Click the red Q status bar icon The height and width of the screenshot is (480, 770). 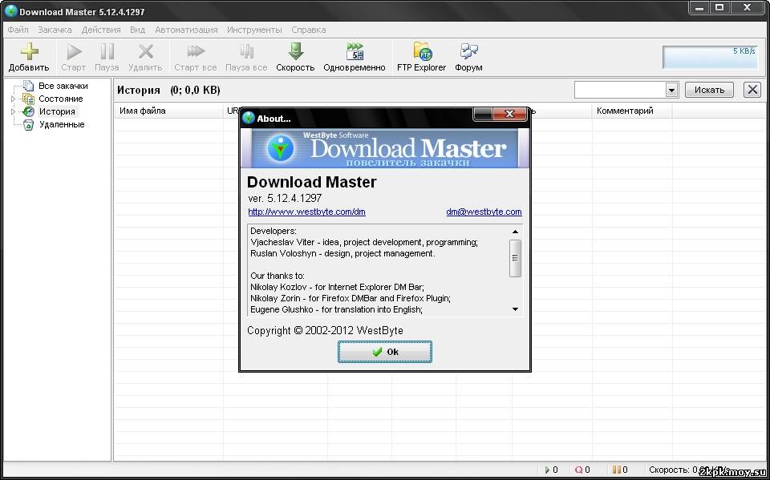(578, 470)
